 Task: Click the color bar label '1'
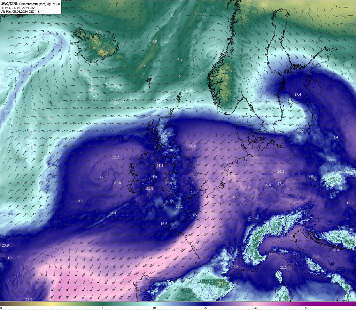pyautogui.click(x=52, y=308)
